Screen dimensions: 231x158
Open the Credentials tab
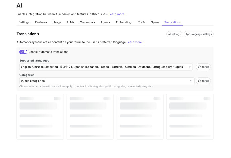87,22
